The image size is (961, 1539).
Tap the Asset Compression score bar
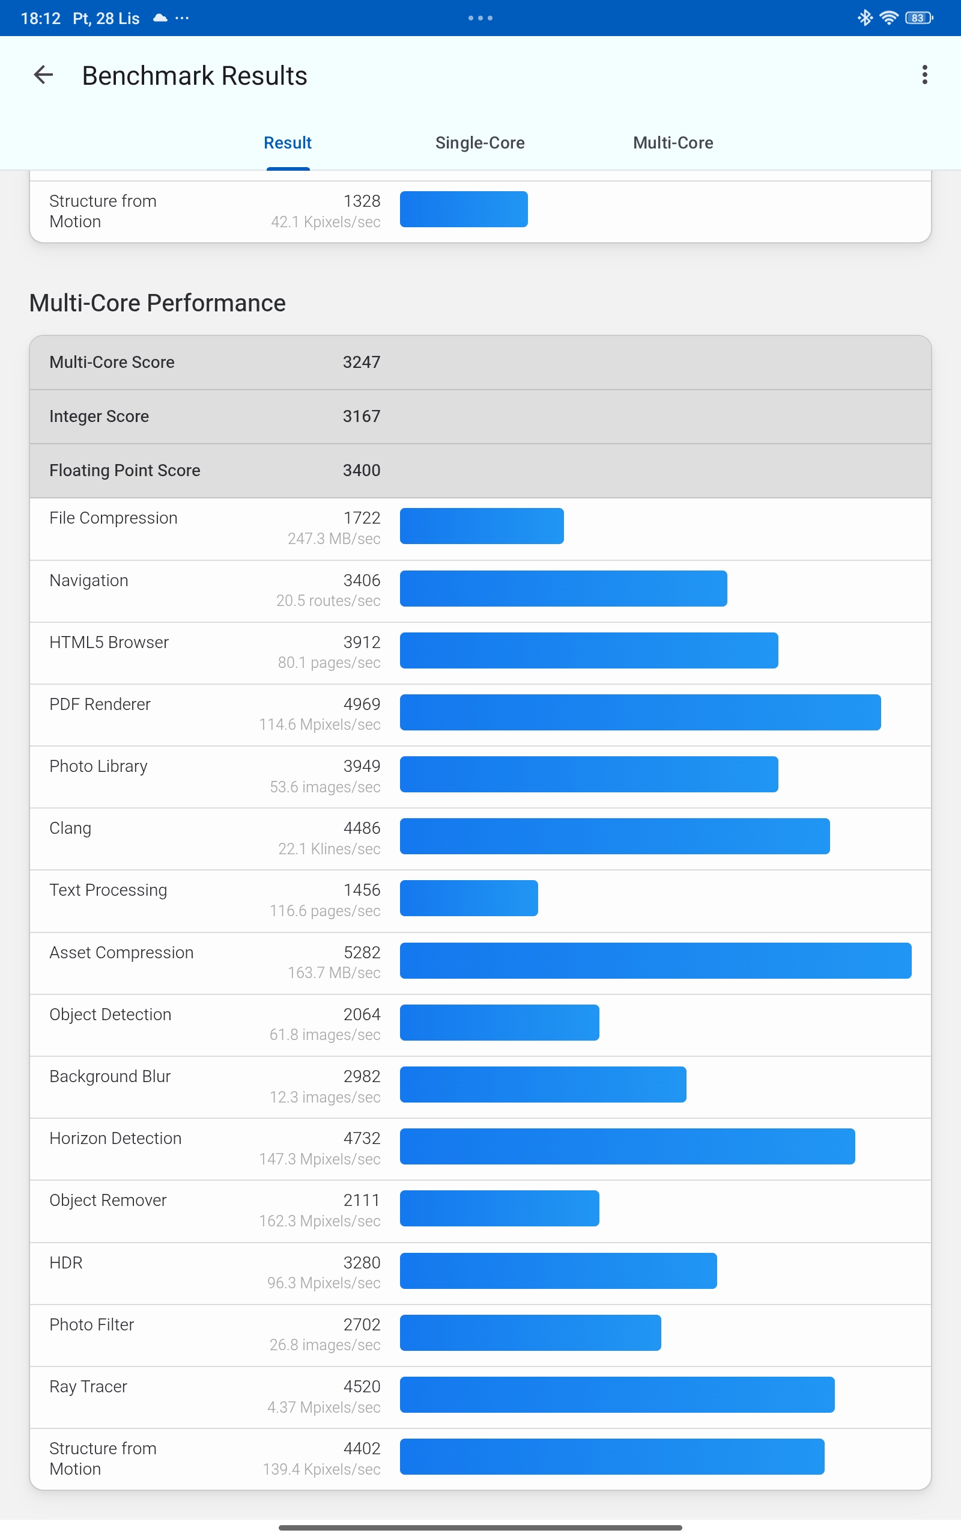(x=655, y=960)
